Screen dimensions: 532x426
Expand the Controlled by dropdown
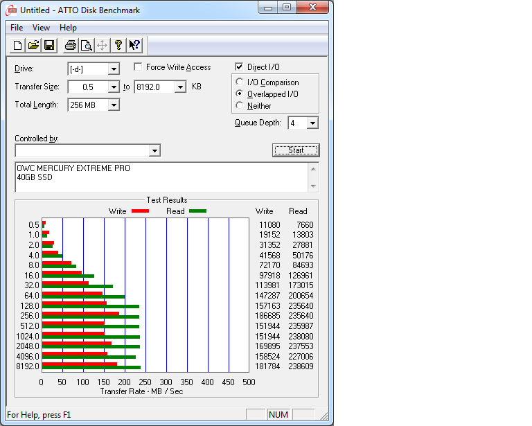coord(154,150)
